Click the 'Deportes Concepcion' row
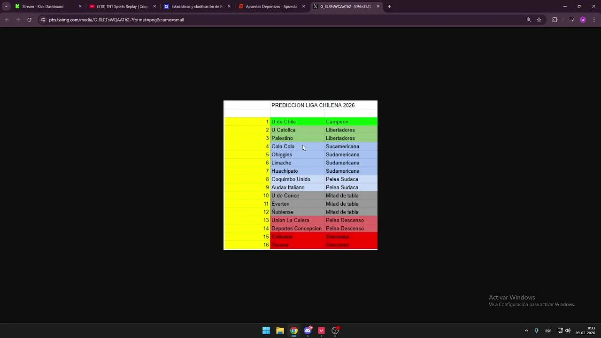 pyautogui.click(x=300, y=229)
